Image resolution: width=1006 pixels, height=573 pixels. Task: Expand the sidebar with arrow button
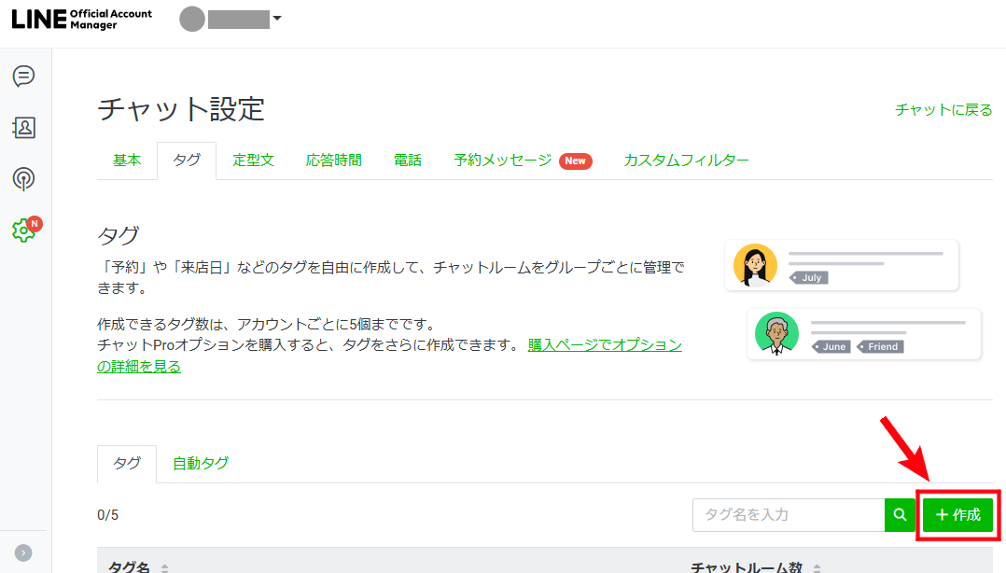tap(24, 552)
